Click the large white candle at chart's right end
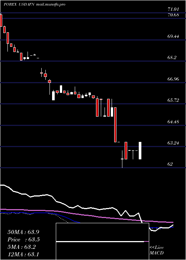 (140, 150)
